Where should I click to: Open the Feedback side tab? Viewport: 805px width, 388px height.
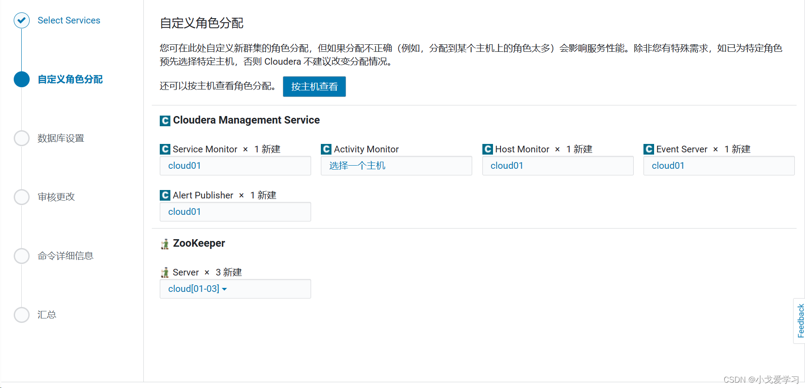click(800, 321)
